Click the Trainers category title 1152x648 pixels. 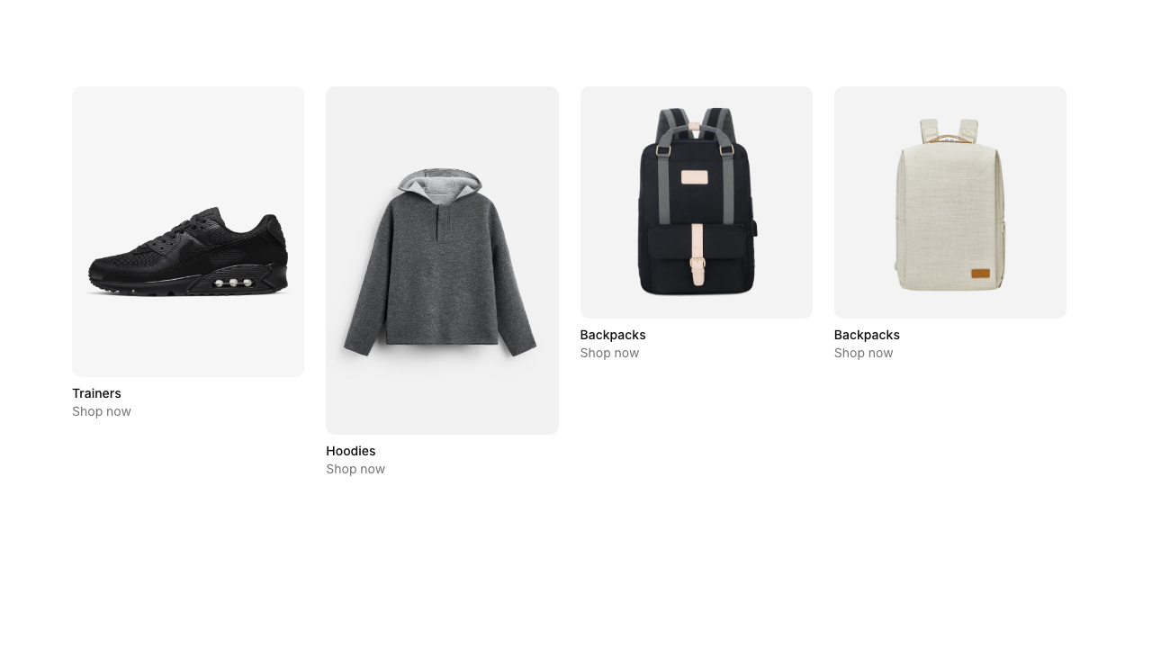point(96,393)
